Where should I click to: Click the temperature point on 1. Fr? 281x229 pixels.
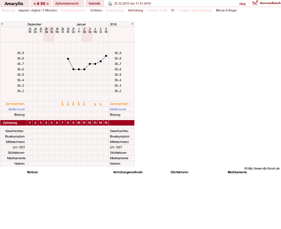tap(79, 69)
